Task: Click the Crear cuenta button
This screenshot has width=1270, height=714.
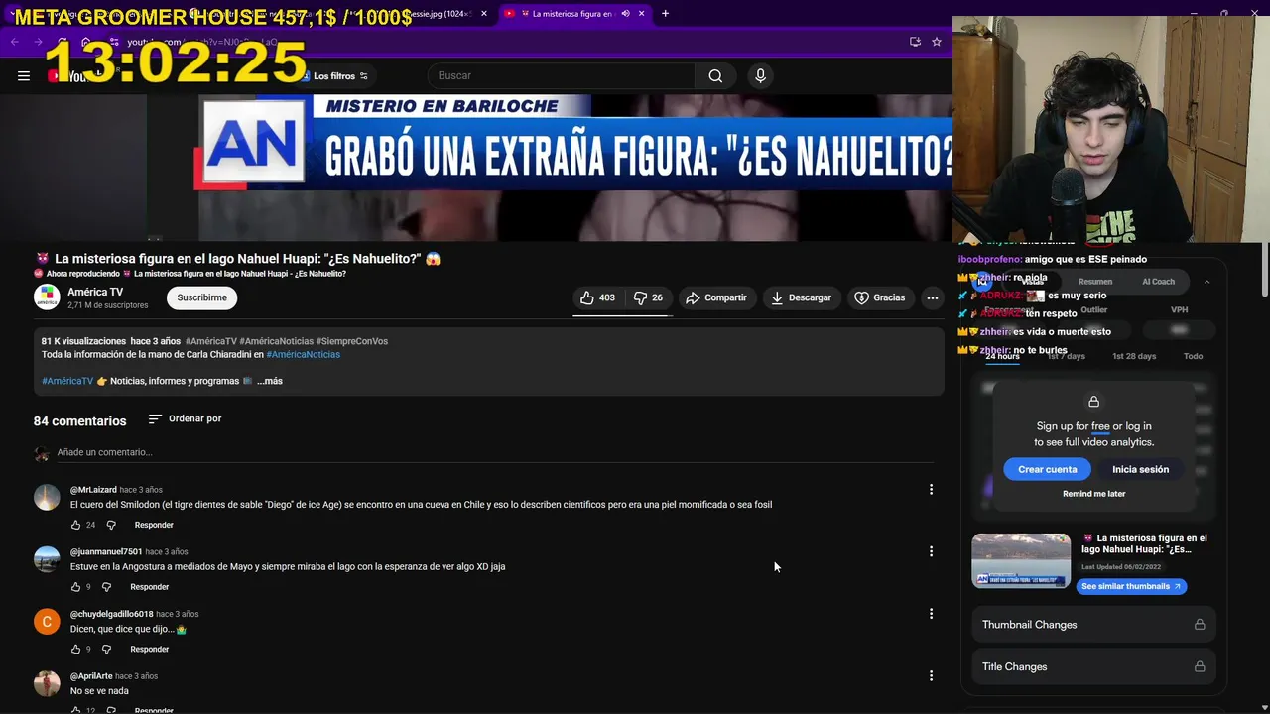Action: [1047, 469]
